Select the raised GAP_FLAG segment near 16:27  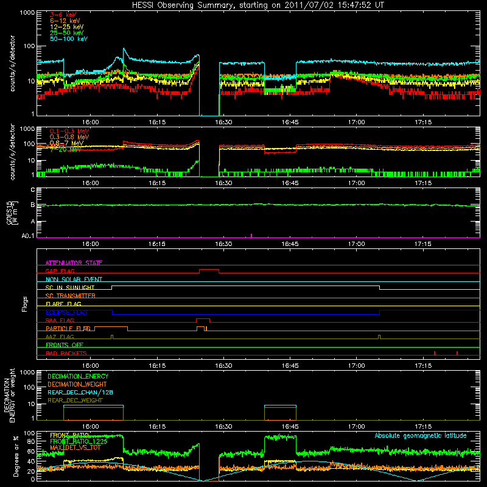tap(209, 270)
